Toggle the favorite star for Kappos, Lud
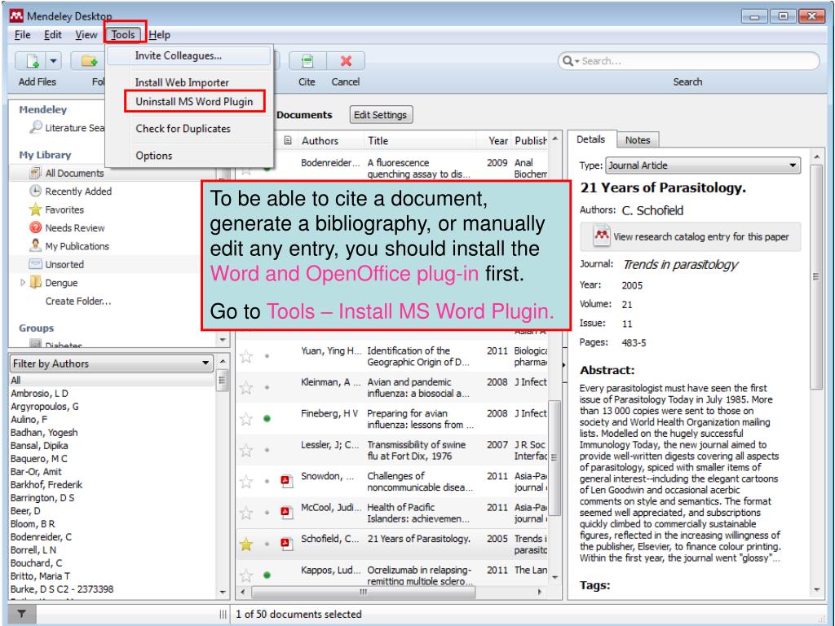This screenshot has width=835, height=626. [246, 575]
